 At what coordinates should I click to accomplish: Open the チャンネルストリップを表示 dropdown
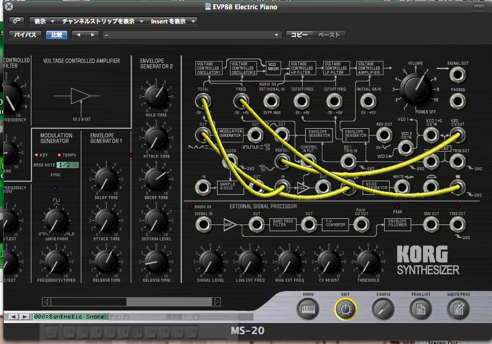102,21
